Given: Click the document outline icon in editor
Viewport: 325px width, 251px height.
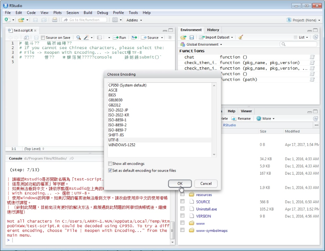Looking at the screenshot, I should 170,38.
